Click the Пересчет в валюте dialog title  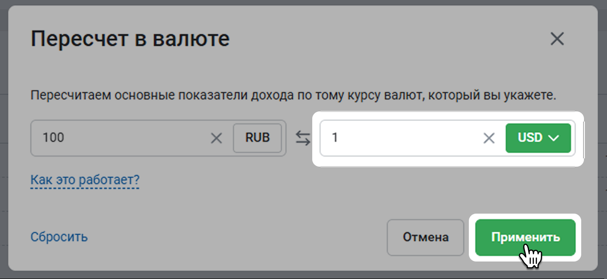point(130,39)
